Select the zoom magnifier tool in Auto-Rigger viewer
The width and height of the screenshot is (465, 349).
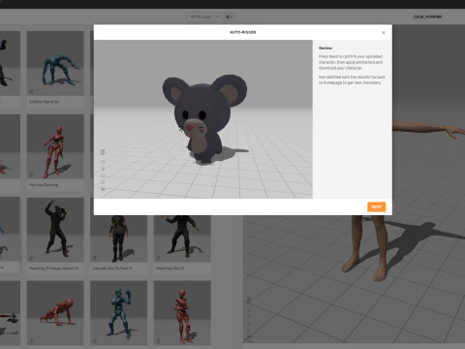(x=103, y=175)
